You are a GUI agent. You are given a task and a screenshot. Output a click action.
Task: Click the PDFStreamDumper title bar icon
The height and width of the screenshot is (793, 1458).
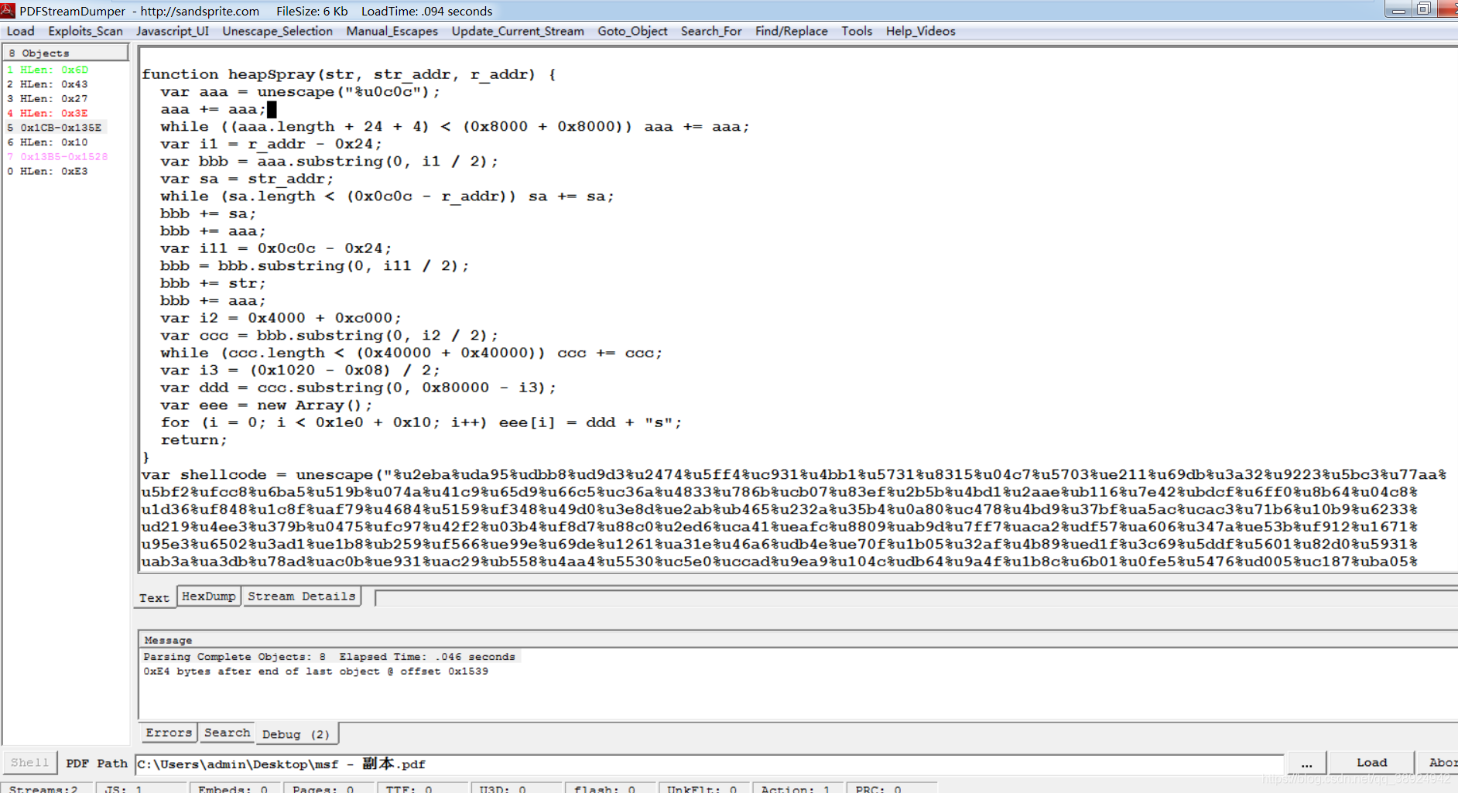(x=8, y=11)
